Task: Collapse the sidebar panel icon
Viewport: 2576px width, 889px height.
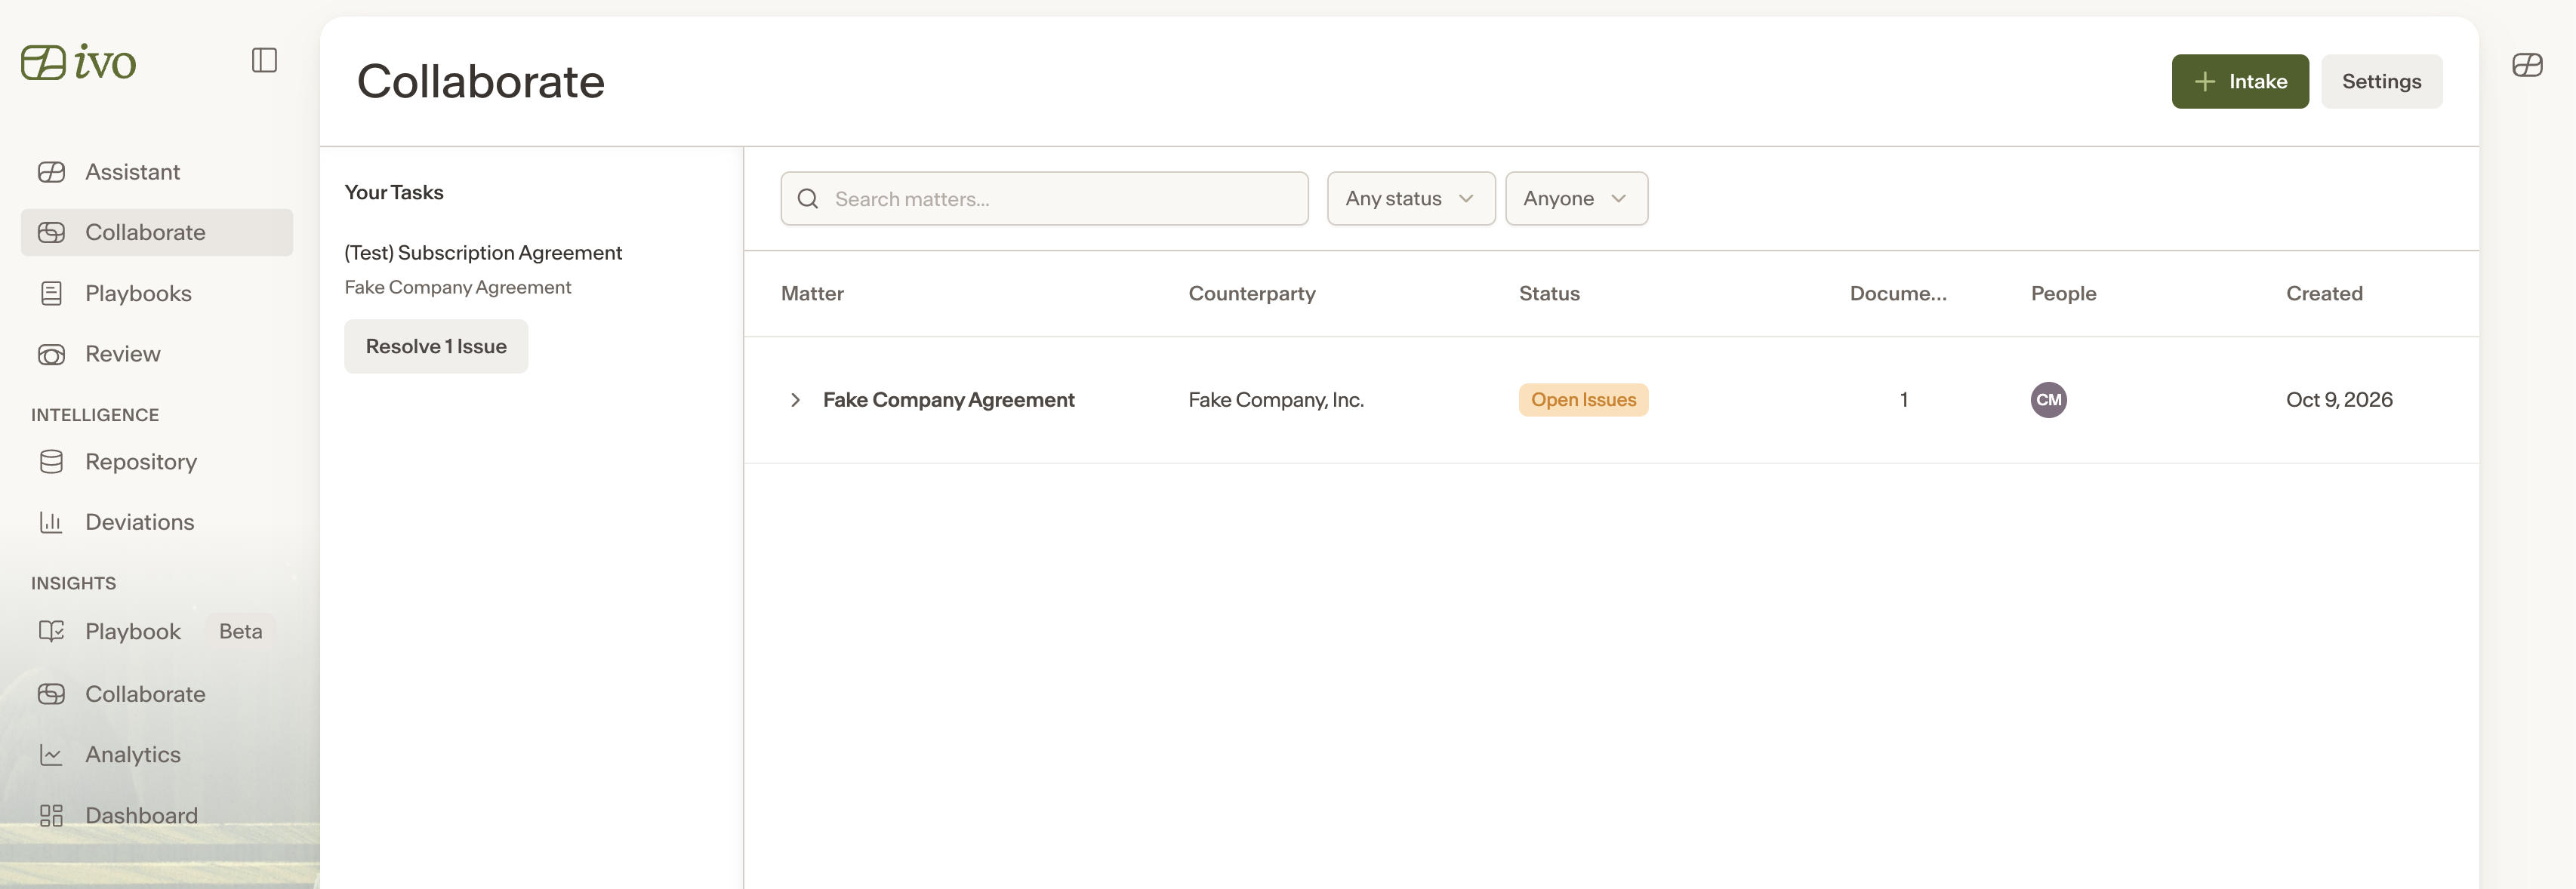Action: (264, 61)
